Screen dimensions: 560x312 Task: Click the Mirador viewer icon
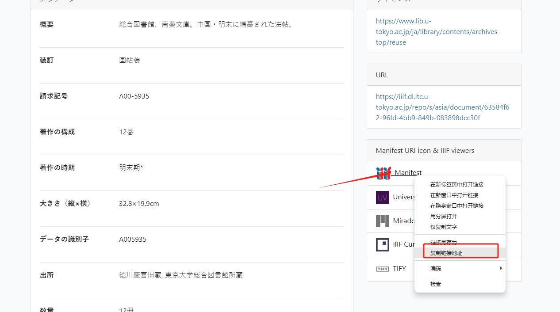point(382,221)
